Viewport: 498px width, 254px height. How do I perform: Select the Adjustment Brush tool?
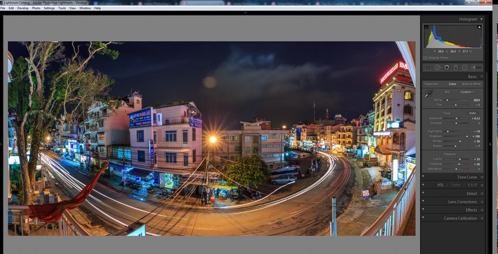click(476, 67)
